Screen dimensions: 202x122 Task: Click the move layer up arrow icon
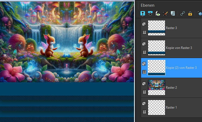tap(143, 13)
